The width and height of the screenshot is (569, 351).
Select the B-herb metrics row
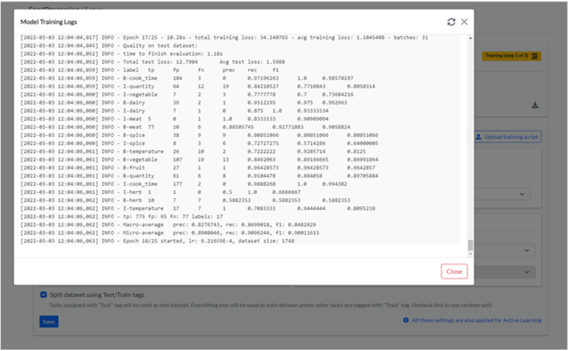click(x=185, y=200)
